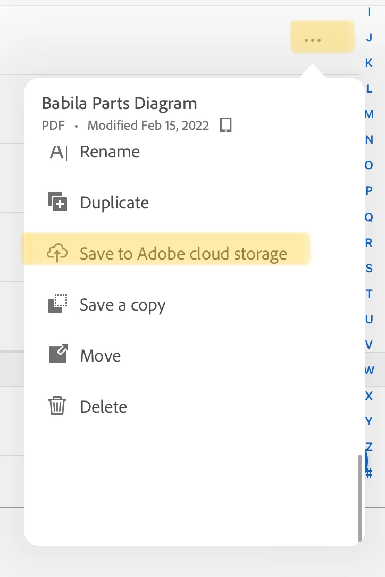
Task: Click the popup menu scrollbar
Action: coord(361,497)
